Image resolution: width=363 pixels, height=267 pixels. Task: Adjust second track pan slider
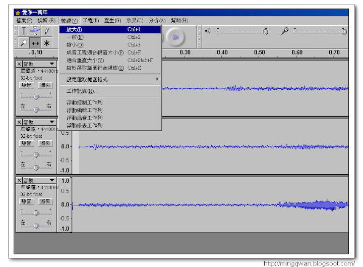[36, 168]
